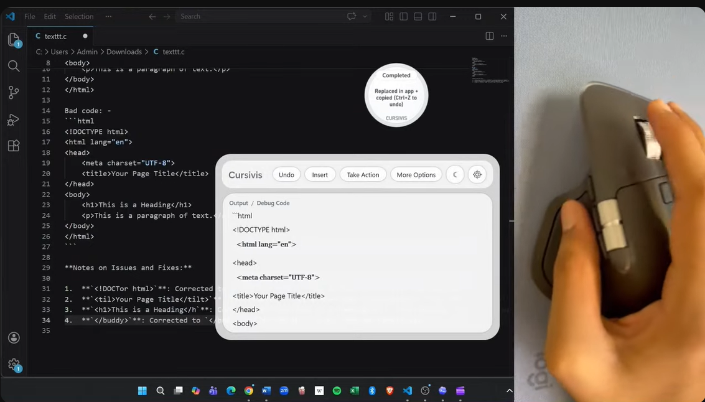Show hidden system tray icons chevron
705x402 pixels.
509,391
